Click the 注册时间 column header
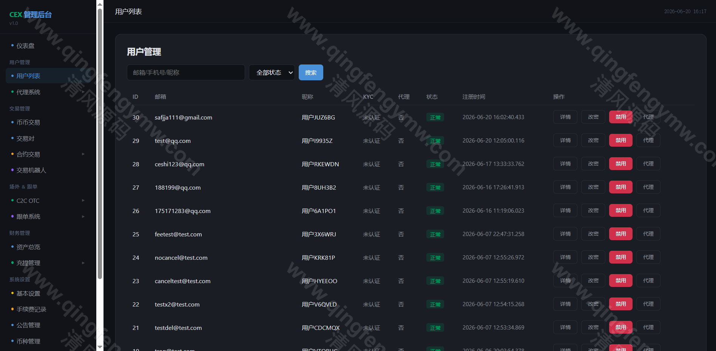 pos(474,97)
